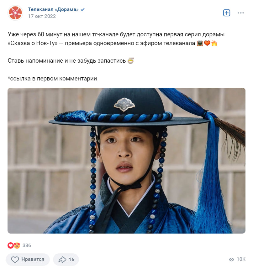Share the post via arrow icon
Screen dimensions: 253x268
(62, 260)
